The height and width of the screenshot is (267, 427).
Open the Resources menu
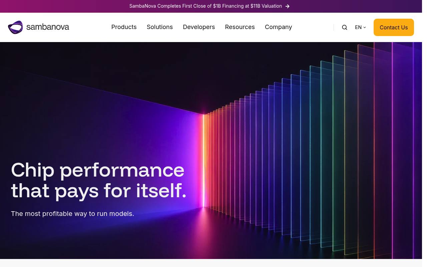[x=240, y=27]
